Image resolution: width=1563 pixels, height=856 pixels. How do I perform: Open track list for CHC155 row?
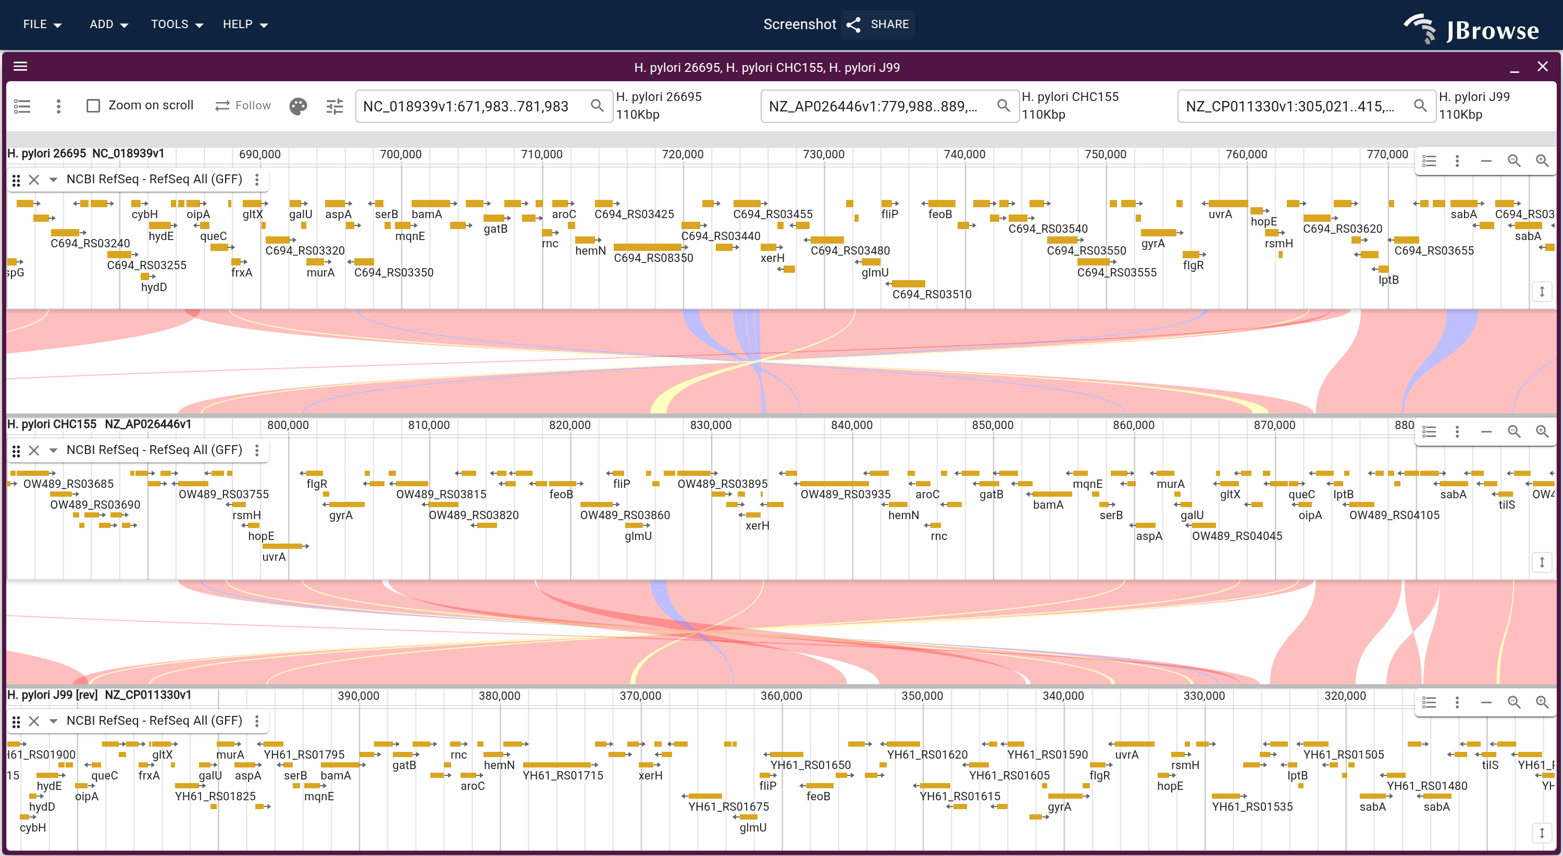click(1430, 432)
